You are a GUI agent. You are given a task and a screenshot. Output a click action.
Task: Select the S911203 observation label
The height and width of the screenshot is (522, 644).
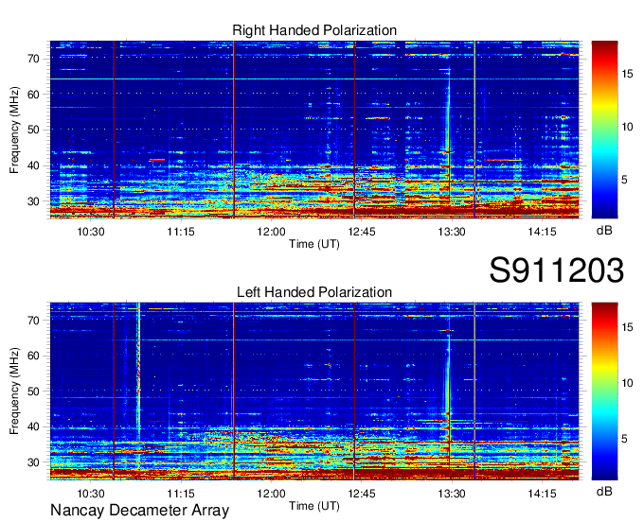557,270
